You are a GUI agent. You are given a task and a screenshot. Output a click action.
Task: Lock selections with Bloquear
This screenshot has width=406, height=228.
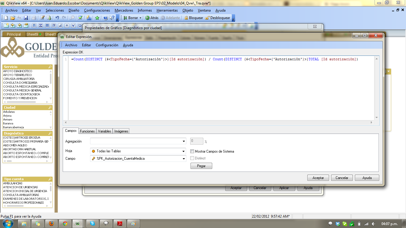tap(193, 18)
